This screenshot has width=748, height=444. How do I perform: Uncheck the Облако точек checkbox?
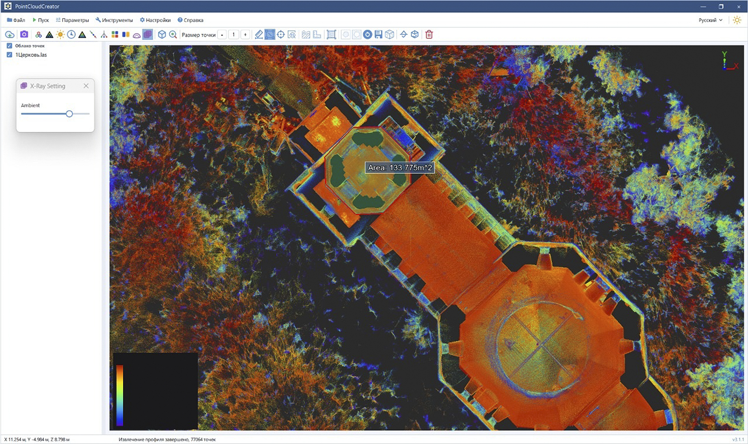[9, 46]
